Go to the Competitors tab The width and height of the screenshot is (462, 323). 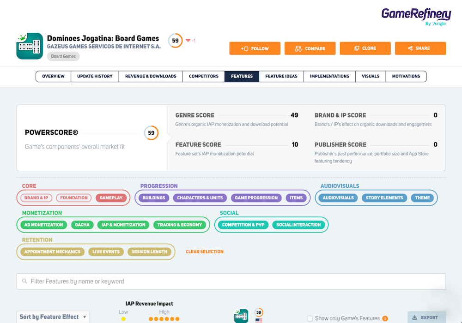point(204,76)
